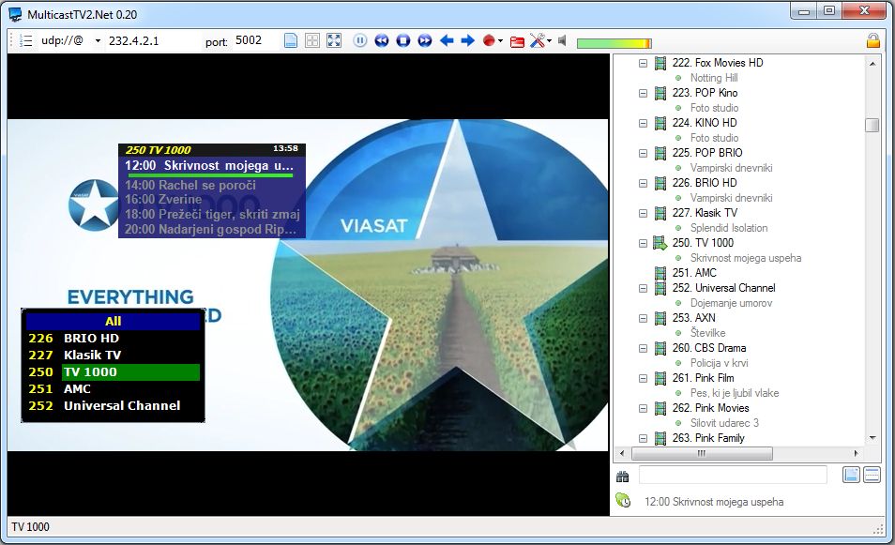895x545 pixels.
Task: Collapse the 225. POP BRIO node
Action: 643,153
